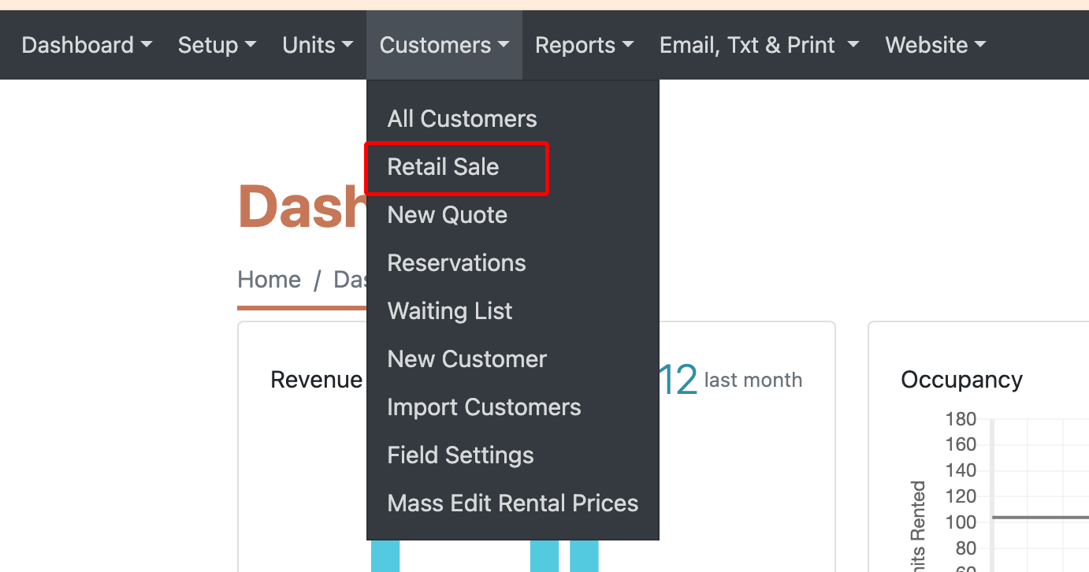The height and width of the screenshot is (572, 1089).
Task: Click the Occupancy card heading
Action: [x=961, y=380]
